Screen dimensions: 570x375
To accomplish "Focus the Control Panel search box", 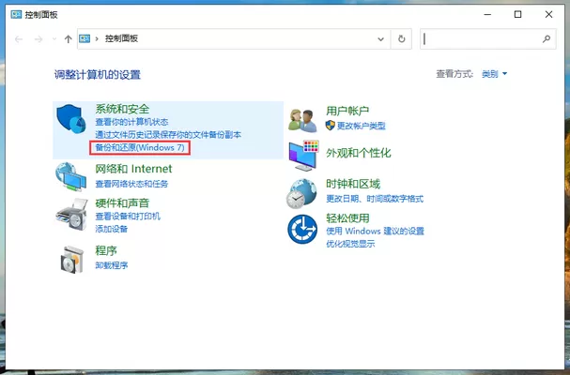I will [488, 38].
